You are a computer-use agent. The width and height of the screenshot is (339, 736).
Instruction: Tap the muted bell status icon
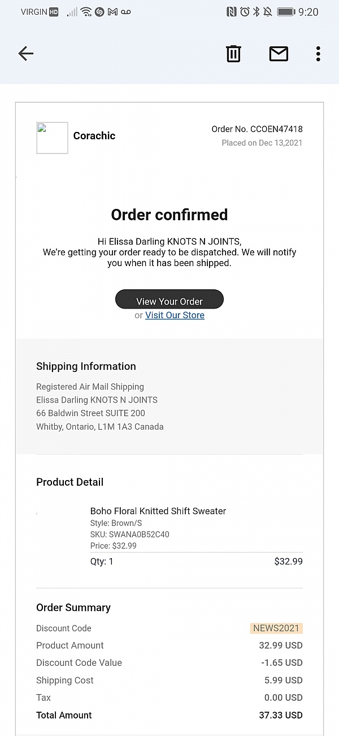pyautogui.click(x=267, y=12)
